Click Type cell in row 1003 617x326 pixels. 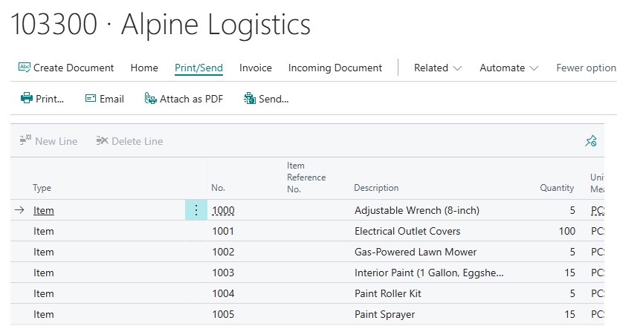click(x=43, y=273)
